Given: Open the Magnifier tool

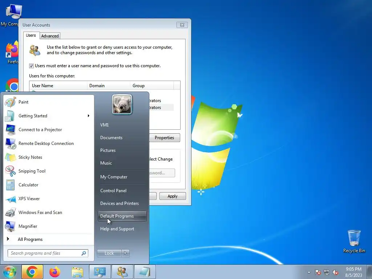Looking at the screenshot, I should pos(49,226).
